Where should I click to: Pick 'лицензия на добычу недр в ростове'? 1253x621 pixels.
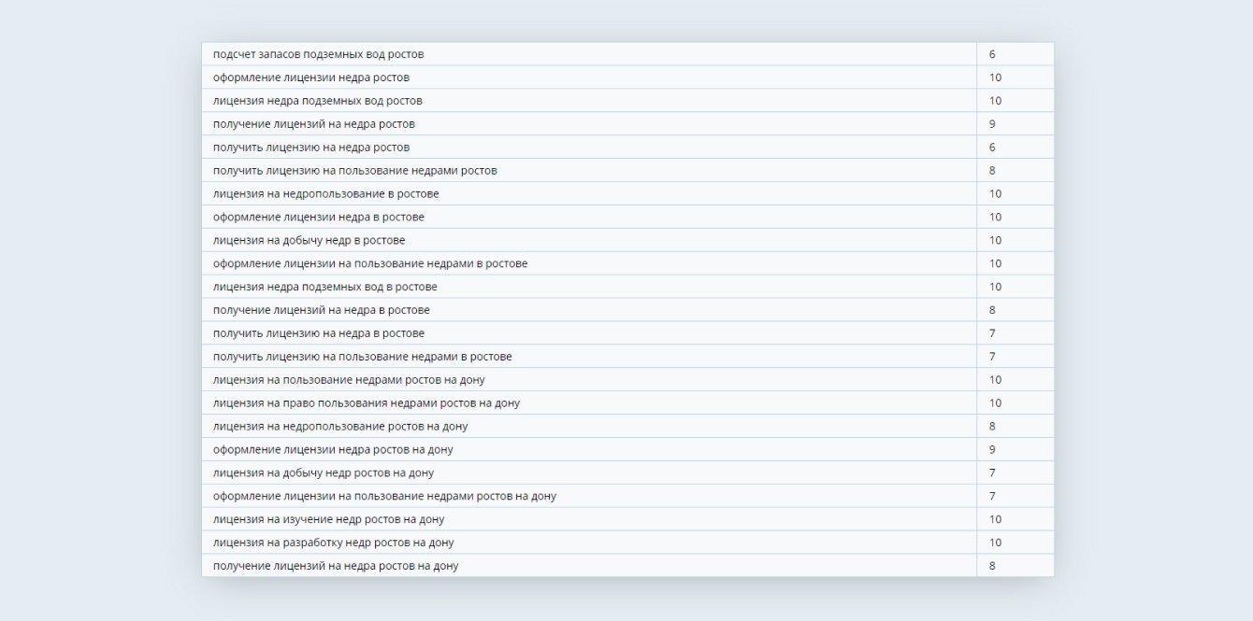[x=309, y=241]
